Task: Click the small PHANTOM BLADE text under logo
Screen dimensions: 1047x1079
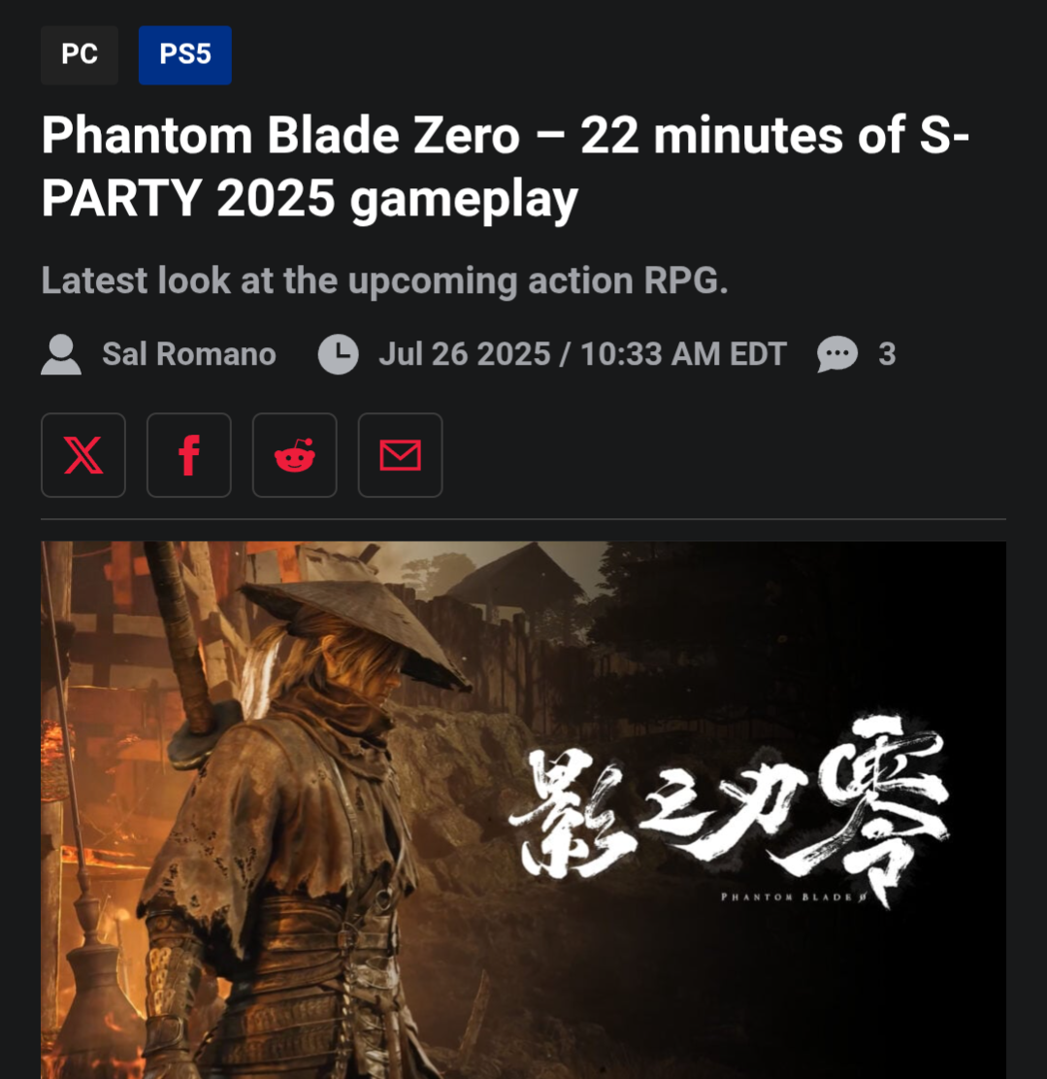Action: pos(793,897)
